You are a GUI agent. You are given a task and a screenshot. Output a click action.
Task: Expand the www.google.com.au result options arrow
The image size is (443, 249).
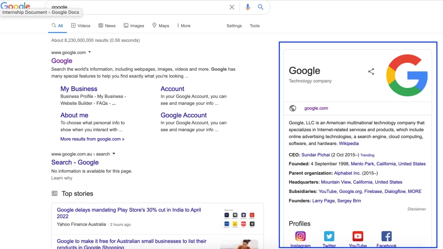(114, 154)
